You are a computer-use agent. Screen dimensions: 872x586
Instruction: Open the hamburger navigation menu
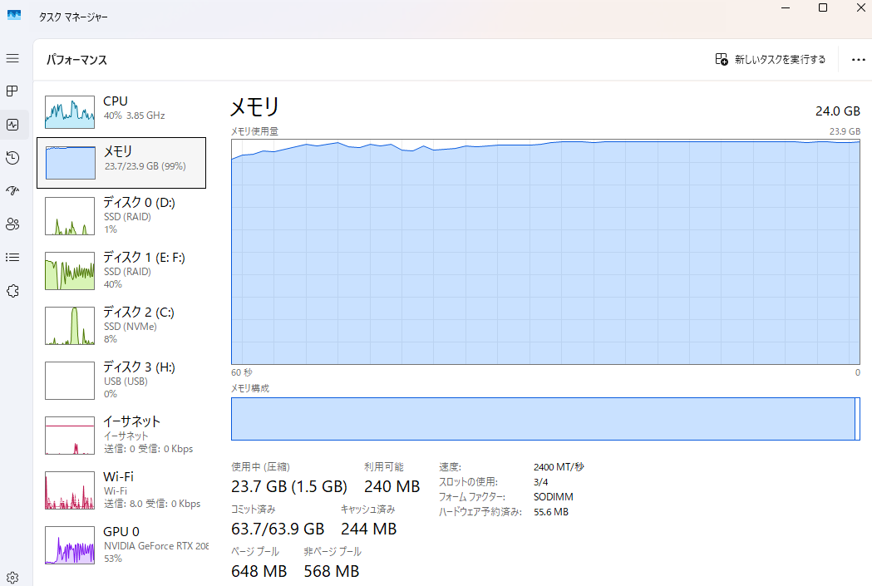[12, 58]
